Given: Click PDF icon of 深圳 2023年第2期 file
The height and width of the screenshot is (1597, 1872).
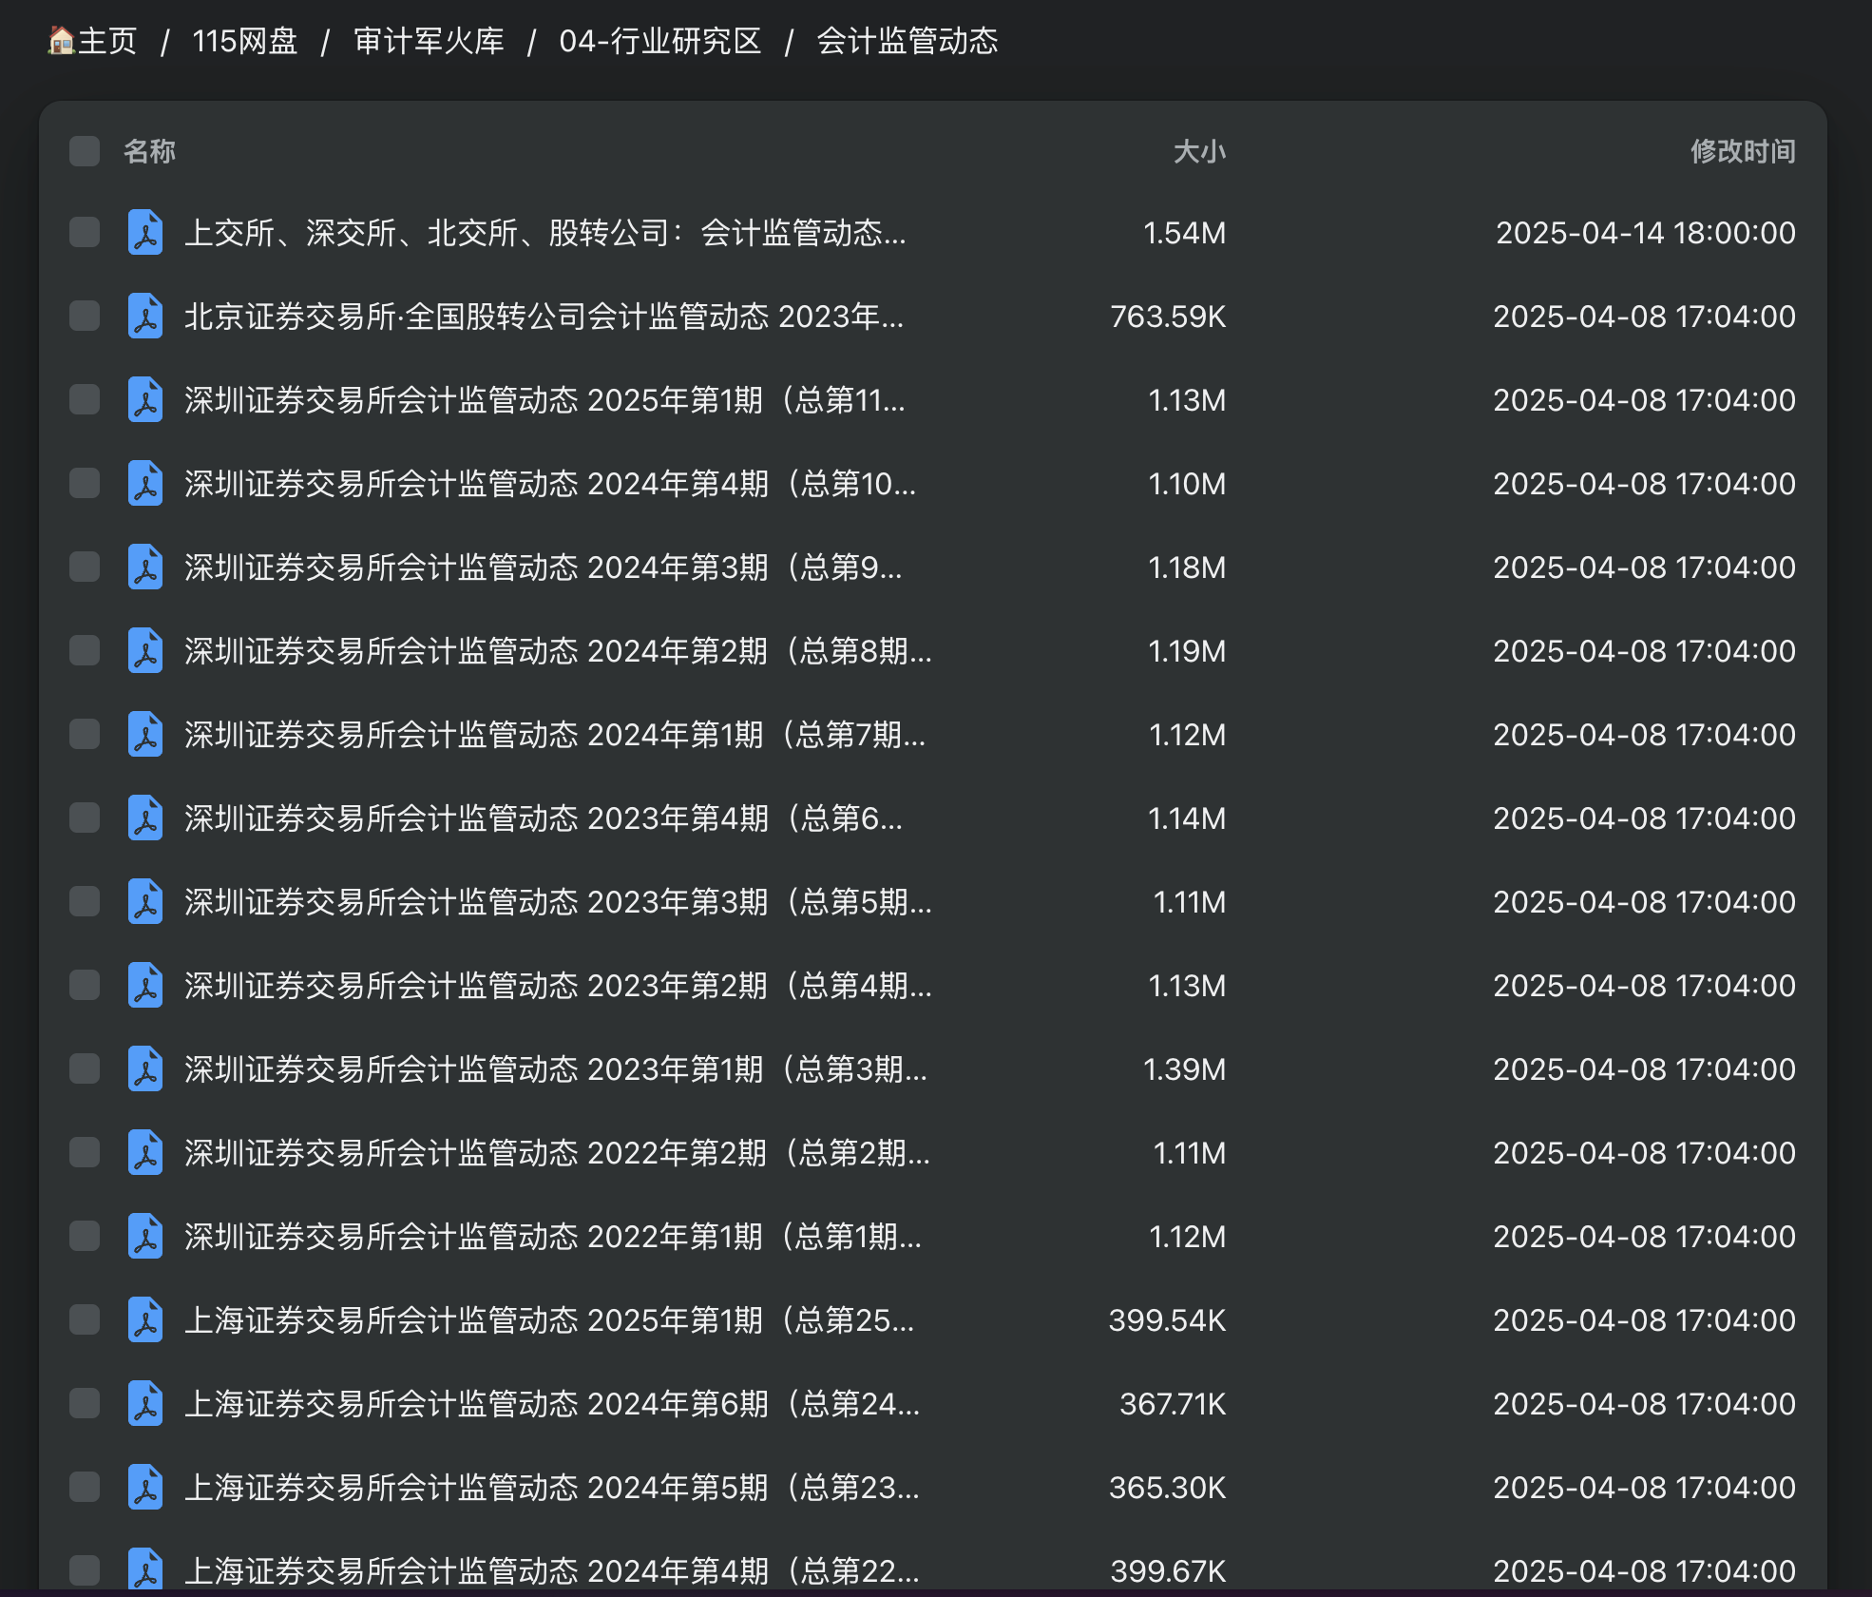Looking at the screenshot, I should point(145,986).
